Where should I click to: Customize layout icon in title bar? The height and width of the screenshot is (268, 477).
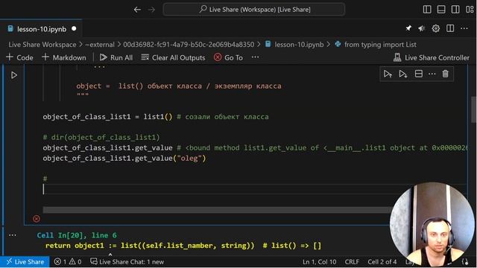pos(470,10)
